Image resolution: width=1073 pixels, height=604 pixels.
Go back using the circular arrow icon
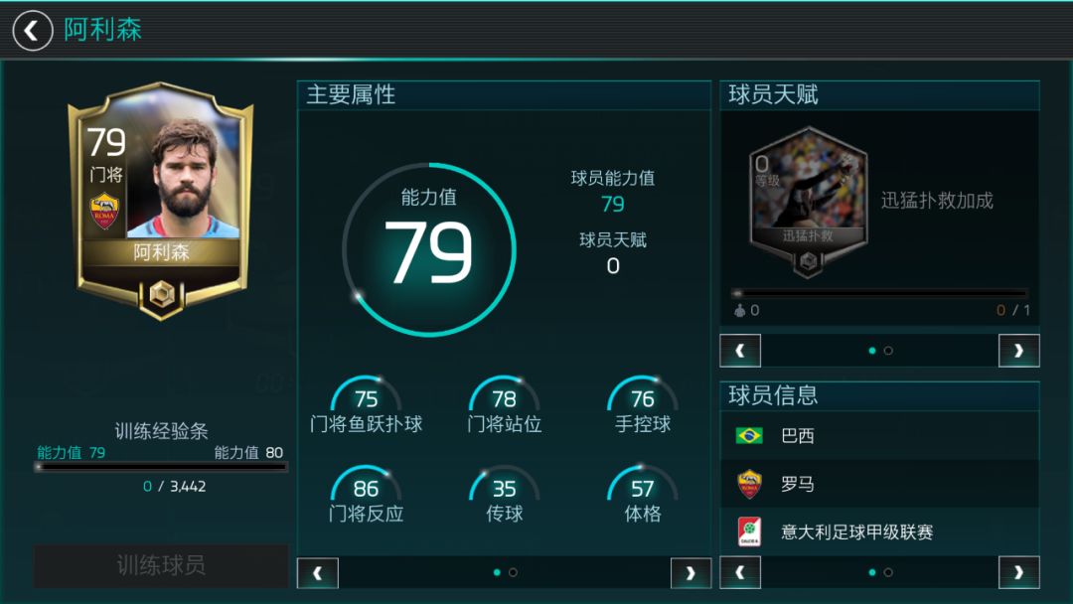(32, 31)
